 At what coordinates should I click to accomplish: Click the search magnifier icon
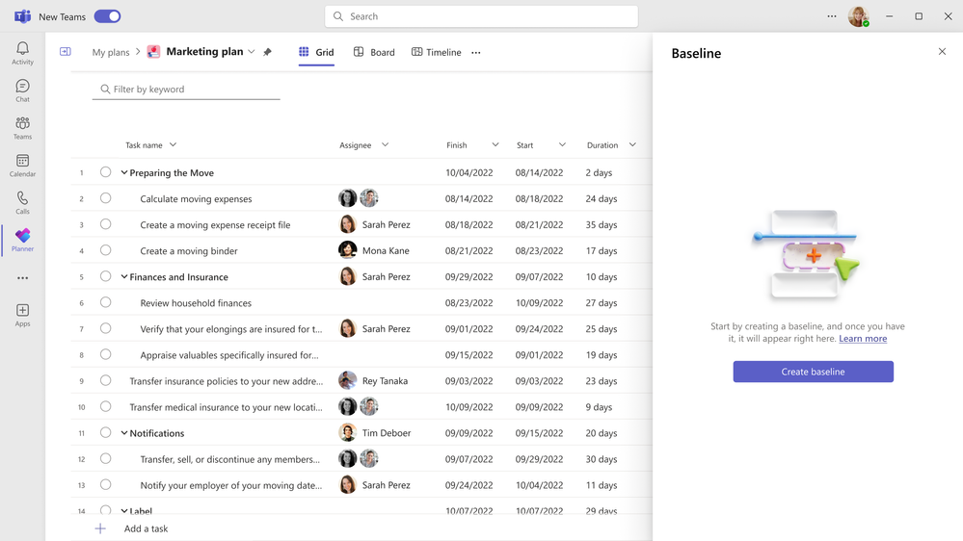click(x=337, y=16)
